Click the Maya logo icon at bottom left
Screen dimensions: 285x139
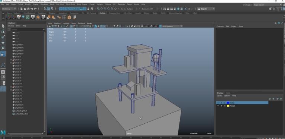(x=3, y=132)
